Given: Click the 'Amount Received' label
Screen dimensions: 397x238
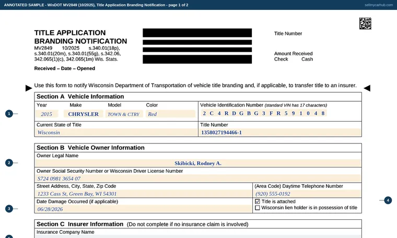Looking at the screenshot, I should (293, 54).
